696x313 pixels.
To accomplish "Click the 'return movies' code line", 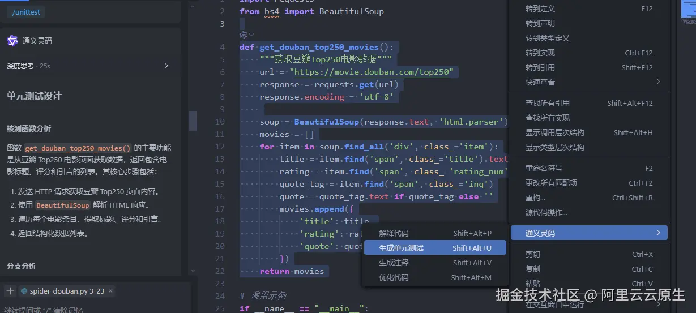I will point(292,271).
